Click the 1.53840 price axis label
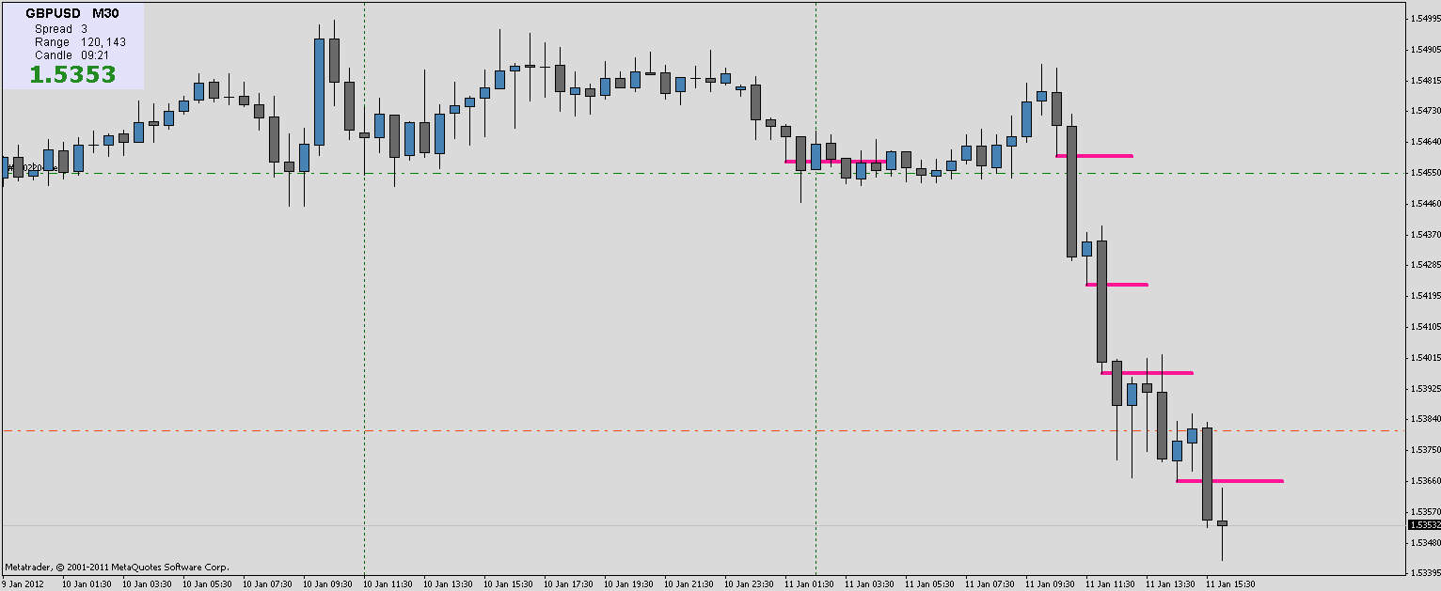 tap(1424, 419)
